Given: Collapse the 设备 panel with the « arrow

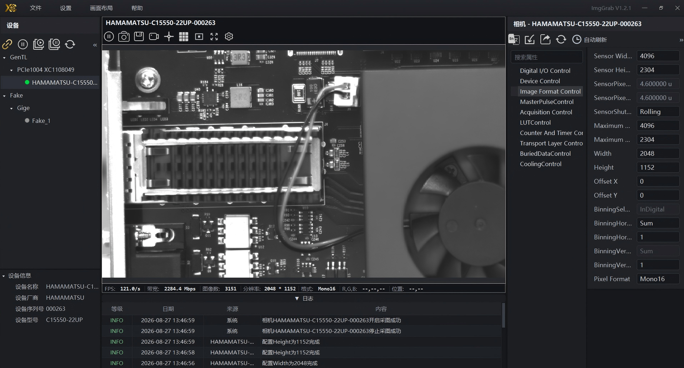Looking at the screenshot, I should click(x=95, y=45).
